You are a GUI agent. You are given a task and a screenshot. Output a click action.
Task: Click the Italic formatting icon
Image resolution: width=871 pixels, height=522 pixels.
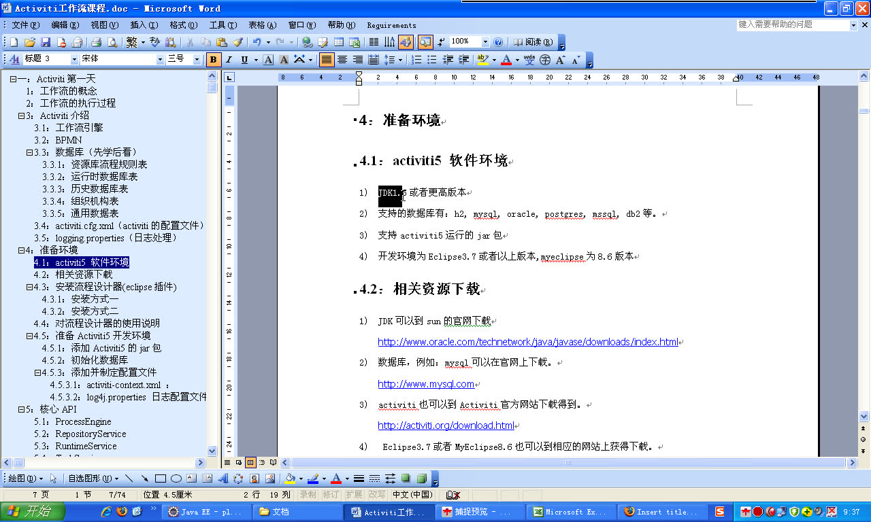point(229,60)
